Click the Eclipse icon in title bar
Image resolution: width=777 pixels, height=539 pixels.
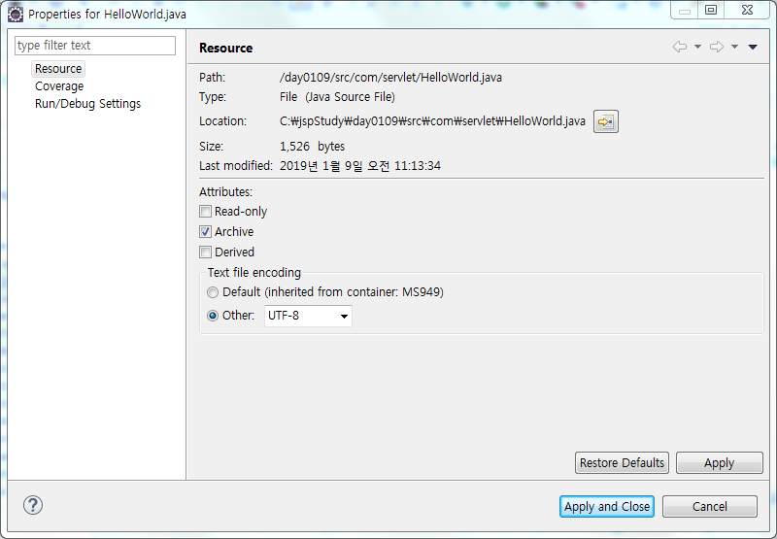pos(16,14)
